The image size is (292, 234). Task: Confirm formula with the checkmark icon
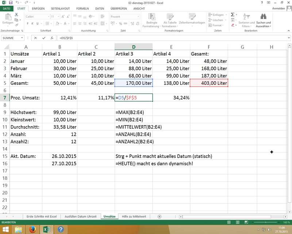pos(44,38)
